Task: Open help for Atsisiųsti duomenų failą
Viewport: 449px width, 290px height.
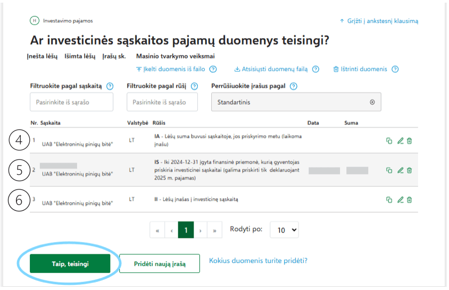Action: pyautogui.click(x=315, y=69)
